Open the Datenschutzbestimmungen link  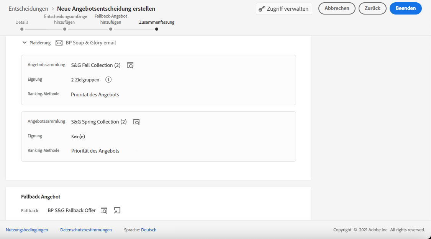[86, 230]
